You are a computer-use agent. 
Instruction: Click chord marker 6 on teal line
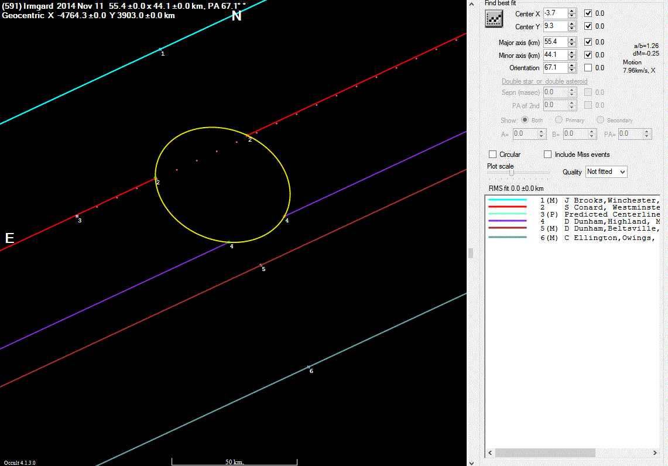(309, 367)
